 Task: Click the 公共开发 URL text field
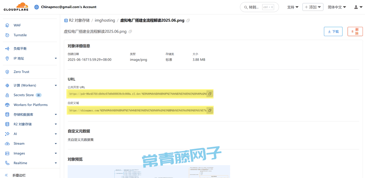click(137, 94)
